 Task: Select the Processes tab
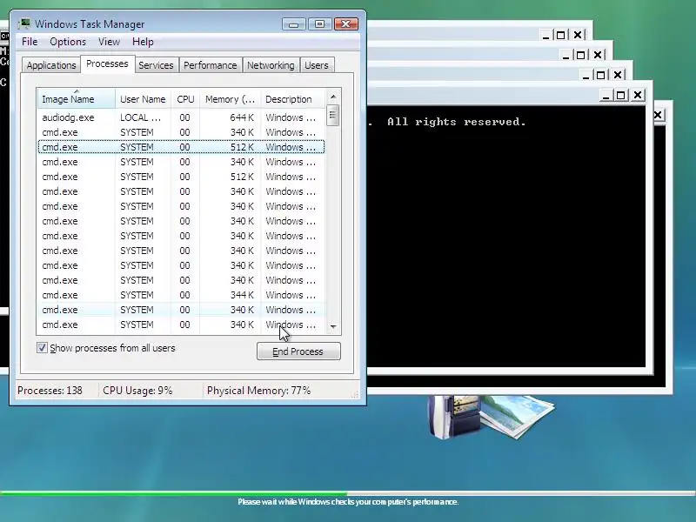[x=107, y=64]
